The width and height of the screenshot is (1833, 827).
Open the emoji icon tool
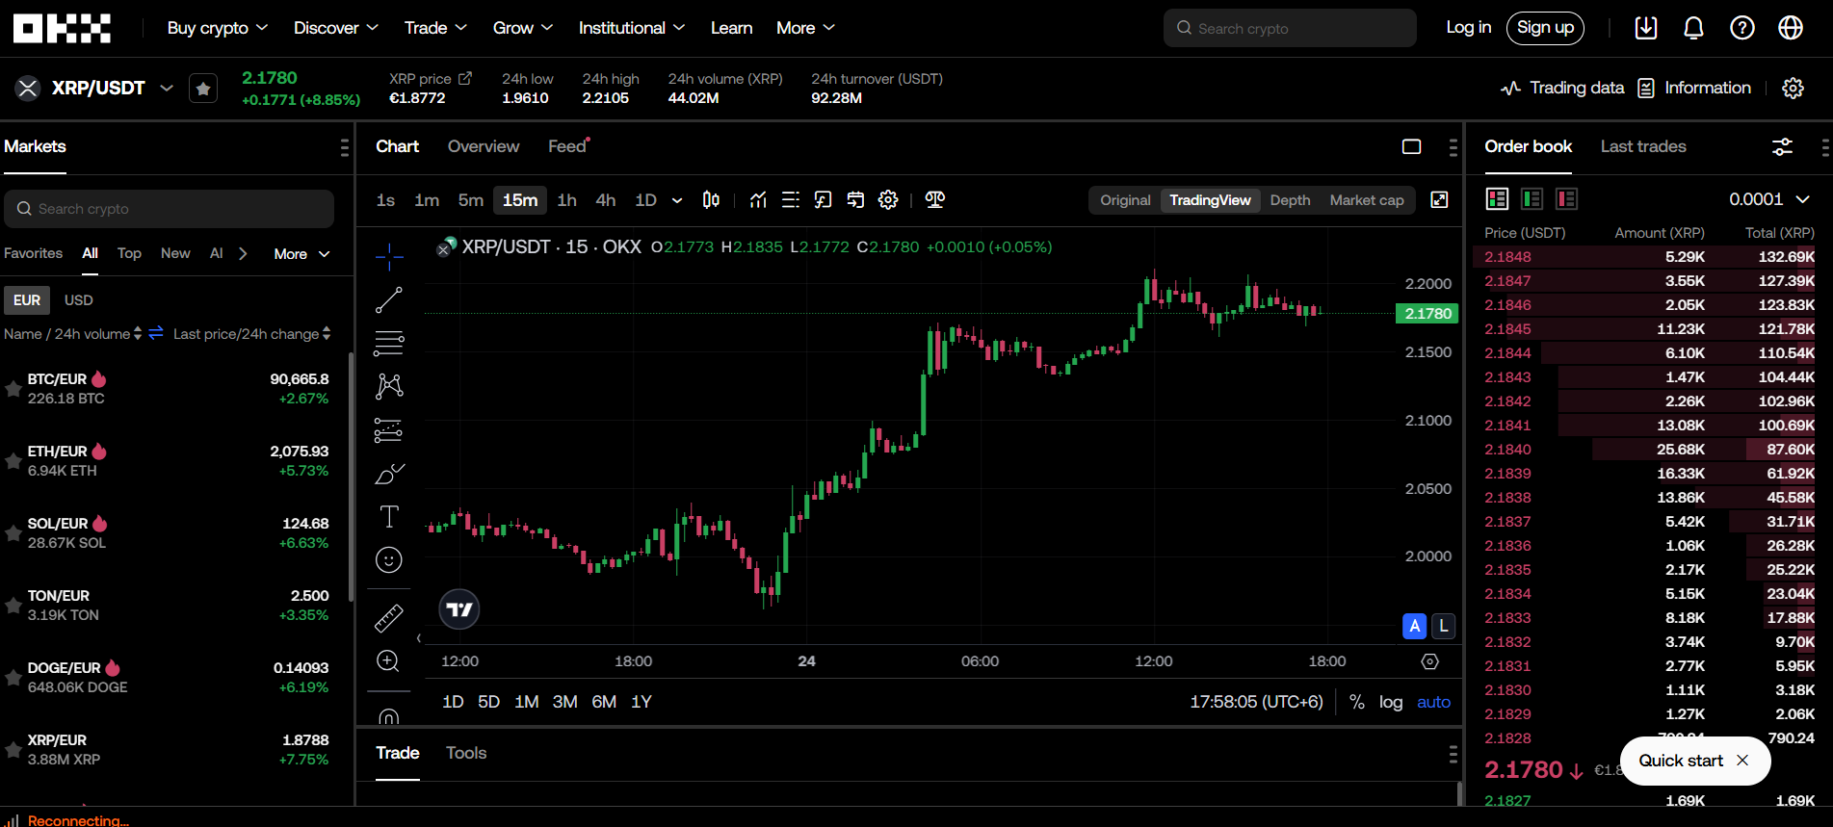pyautogui.click(x=389, y=560)
